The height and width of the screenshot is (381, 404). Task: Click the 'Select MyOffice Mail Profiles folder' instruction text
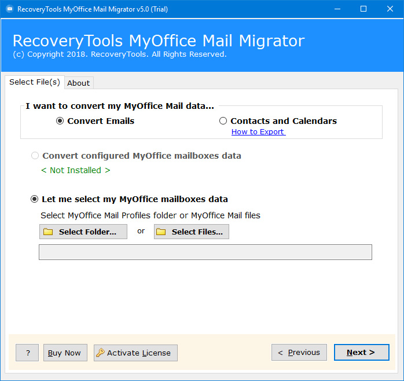coord(150,215)
